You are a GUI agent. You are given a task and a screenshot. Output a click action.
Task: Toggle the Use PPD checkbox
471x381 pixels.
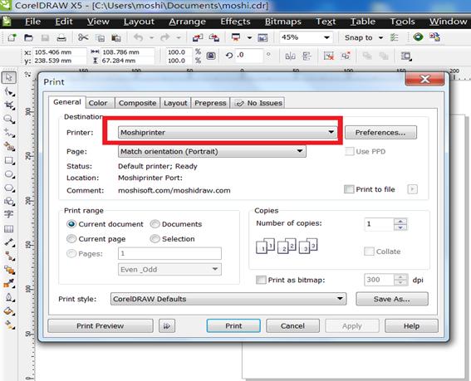coord(350,151)
